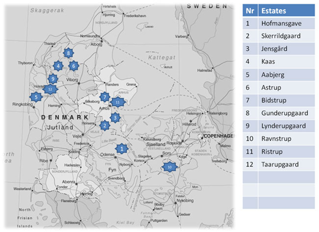
Task: Select the Astrup estate cell
Action: (287, 88)
